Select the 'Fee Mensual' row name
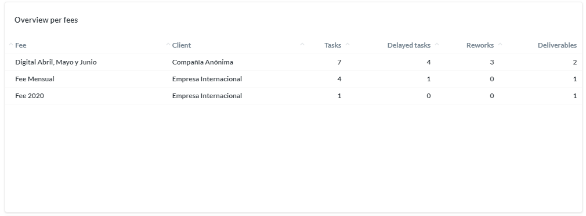586x216 pixels. 35,79
